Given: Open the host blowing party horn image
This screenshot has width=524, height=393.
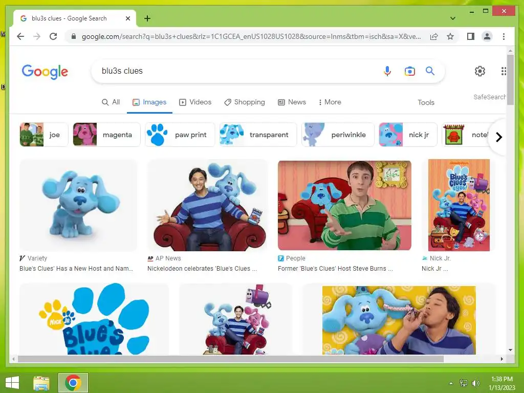Looking at the screenshot, I should tap(399, 320).
